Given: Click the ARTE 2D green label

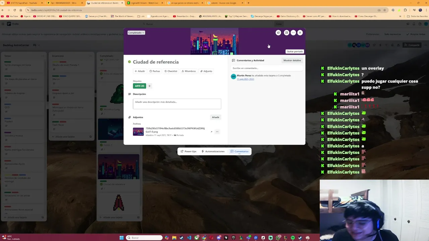Looking at the screenshot, I should click(139, 86).
